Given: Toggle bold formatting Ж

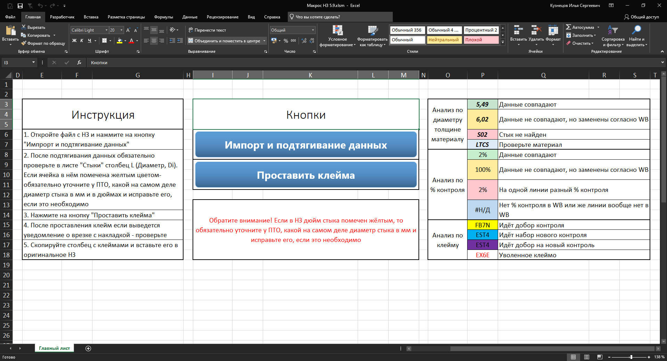Looking at the screenshot, I should click(74, 41).
